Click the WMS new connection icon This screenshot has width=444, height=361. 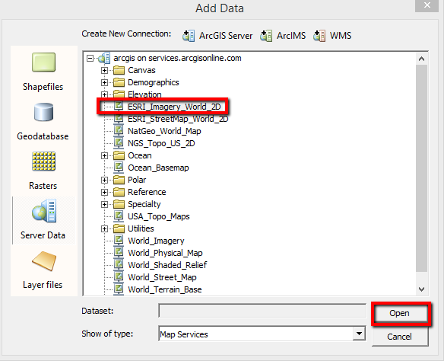319,36
